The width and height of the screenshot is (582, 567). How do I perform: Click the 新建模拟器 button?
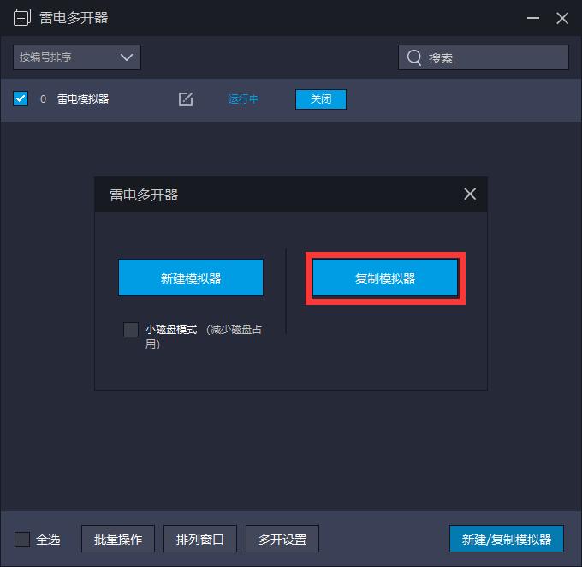point(191,278)
